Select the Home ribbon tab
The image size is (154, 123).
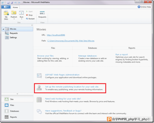coord(15,7)
